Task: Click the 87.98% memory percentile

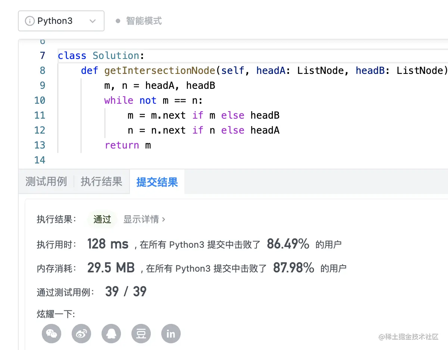Action: 294,268
